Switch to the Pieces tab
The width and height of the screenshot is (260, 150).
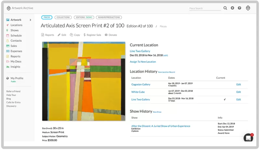pyautogui.click(x=47, y=17)
